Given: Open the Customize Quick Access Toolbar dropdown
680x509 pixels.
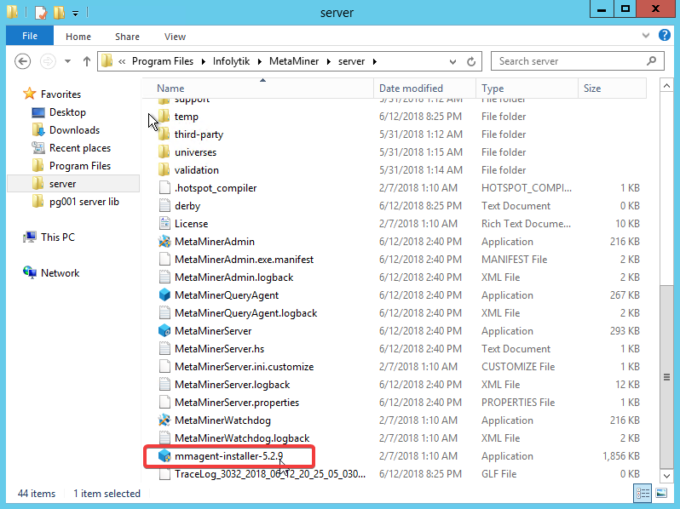Looking at the screenshot, I should (x=76, y=14).
